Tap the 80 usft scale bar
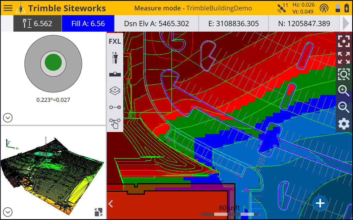 tap(229, 211)
